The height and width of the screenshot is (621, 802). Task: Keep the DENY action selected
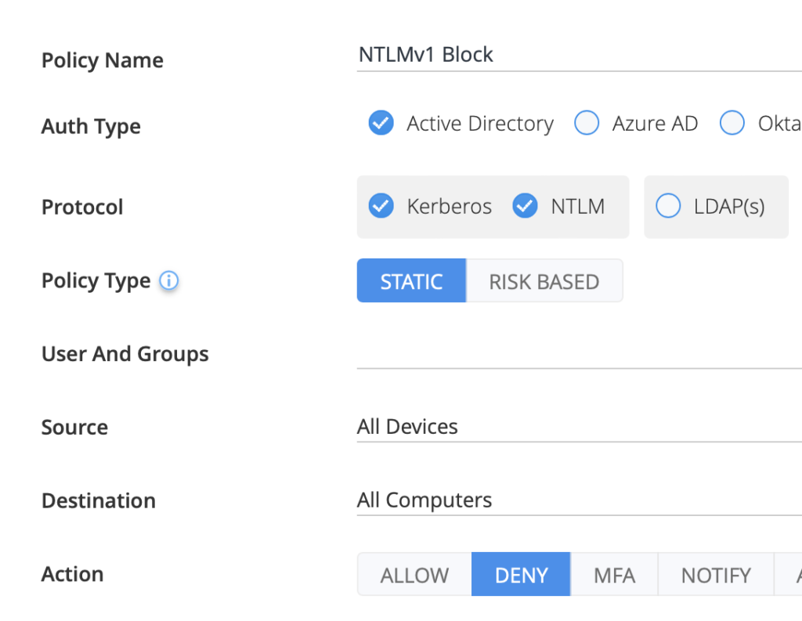coord(521,574)
